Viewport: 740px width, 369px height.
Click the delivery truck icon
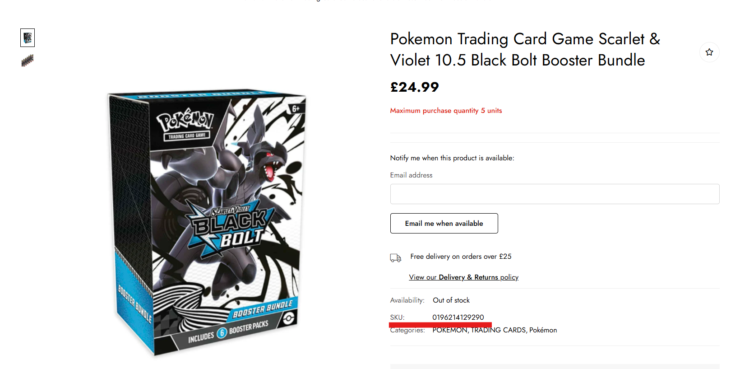coord(395,258)
